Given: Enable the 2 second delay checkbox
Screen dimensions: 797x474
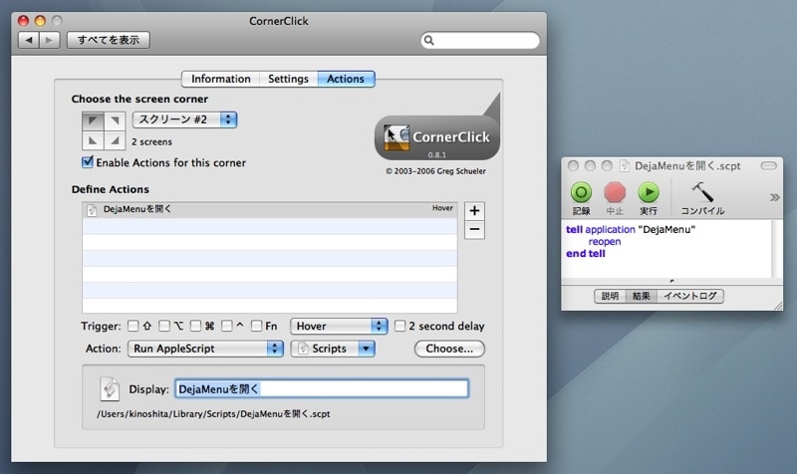Looking at the screenshot, I should (400, 326).
